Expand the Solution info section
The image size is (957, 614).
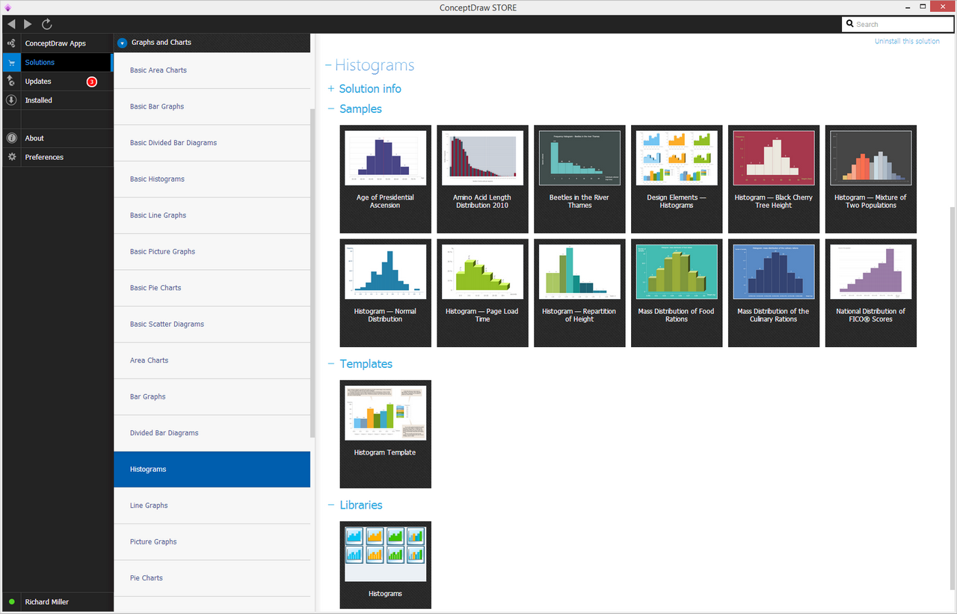pyautogui.click(x=331, y=88)
